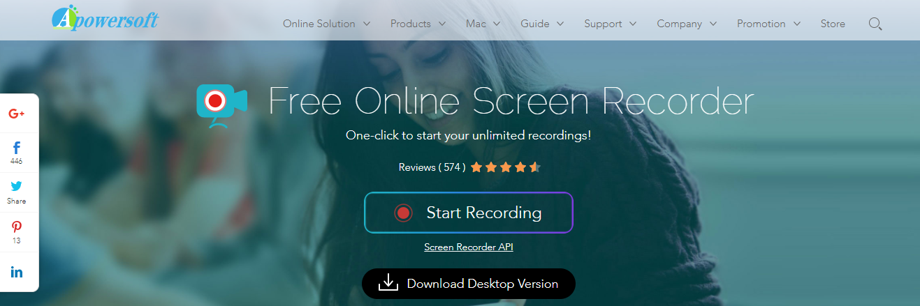Share via the Google+ icon
The height and width of the screenshot is (306, 920).
[17, 114]
